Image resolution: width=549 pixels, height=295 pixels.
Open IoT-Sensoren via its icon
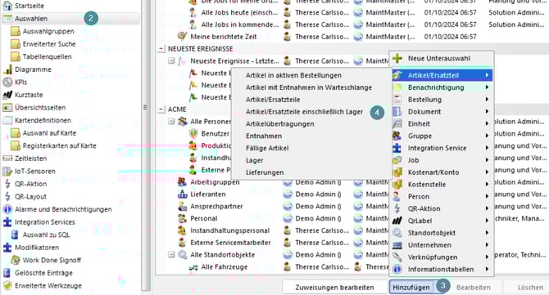click(7, 171)
